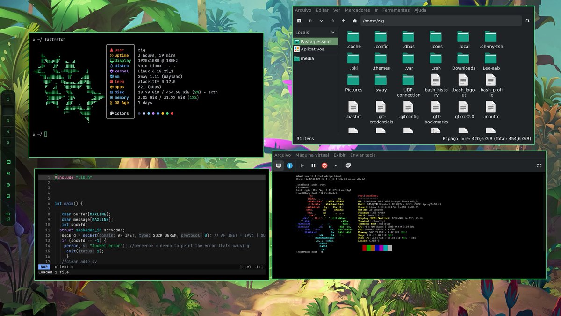Open the Ir menu
This screenshot has height=316, width=561.
(x=376, y=10)
